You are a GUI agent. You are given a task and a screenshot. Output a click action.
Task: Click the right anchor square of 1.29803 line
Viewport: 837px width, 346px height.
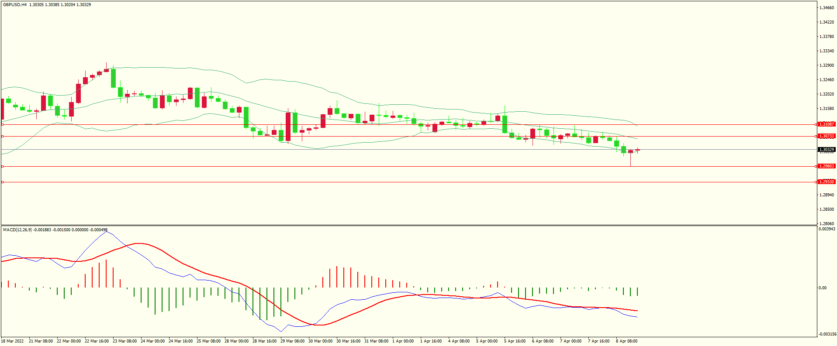pos(816,166)
